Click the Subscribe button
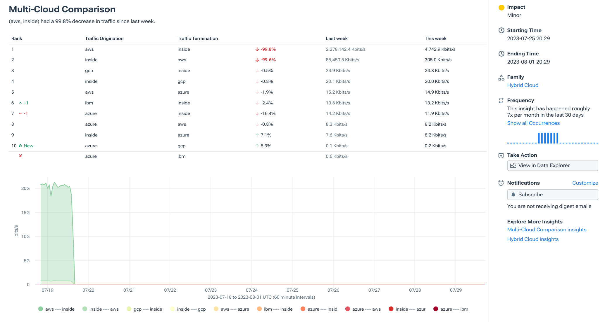605x322 pixels. (552, 195)
